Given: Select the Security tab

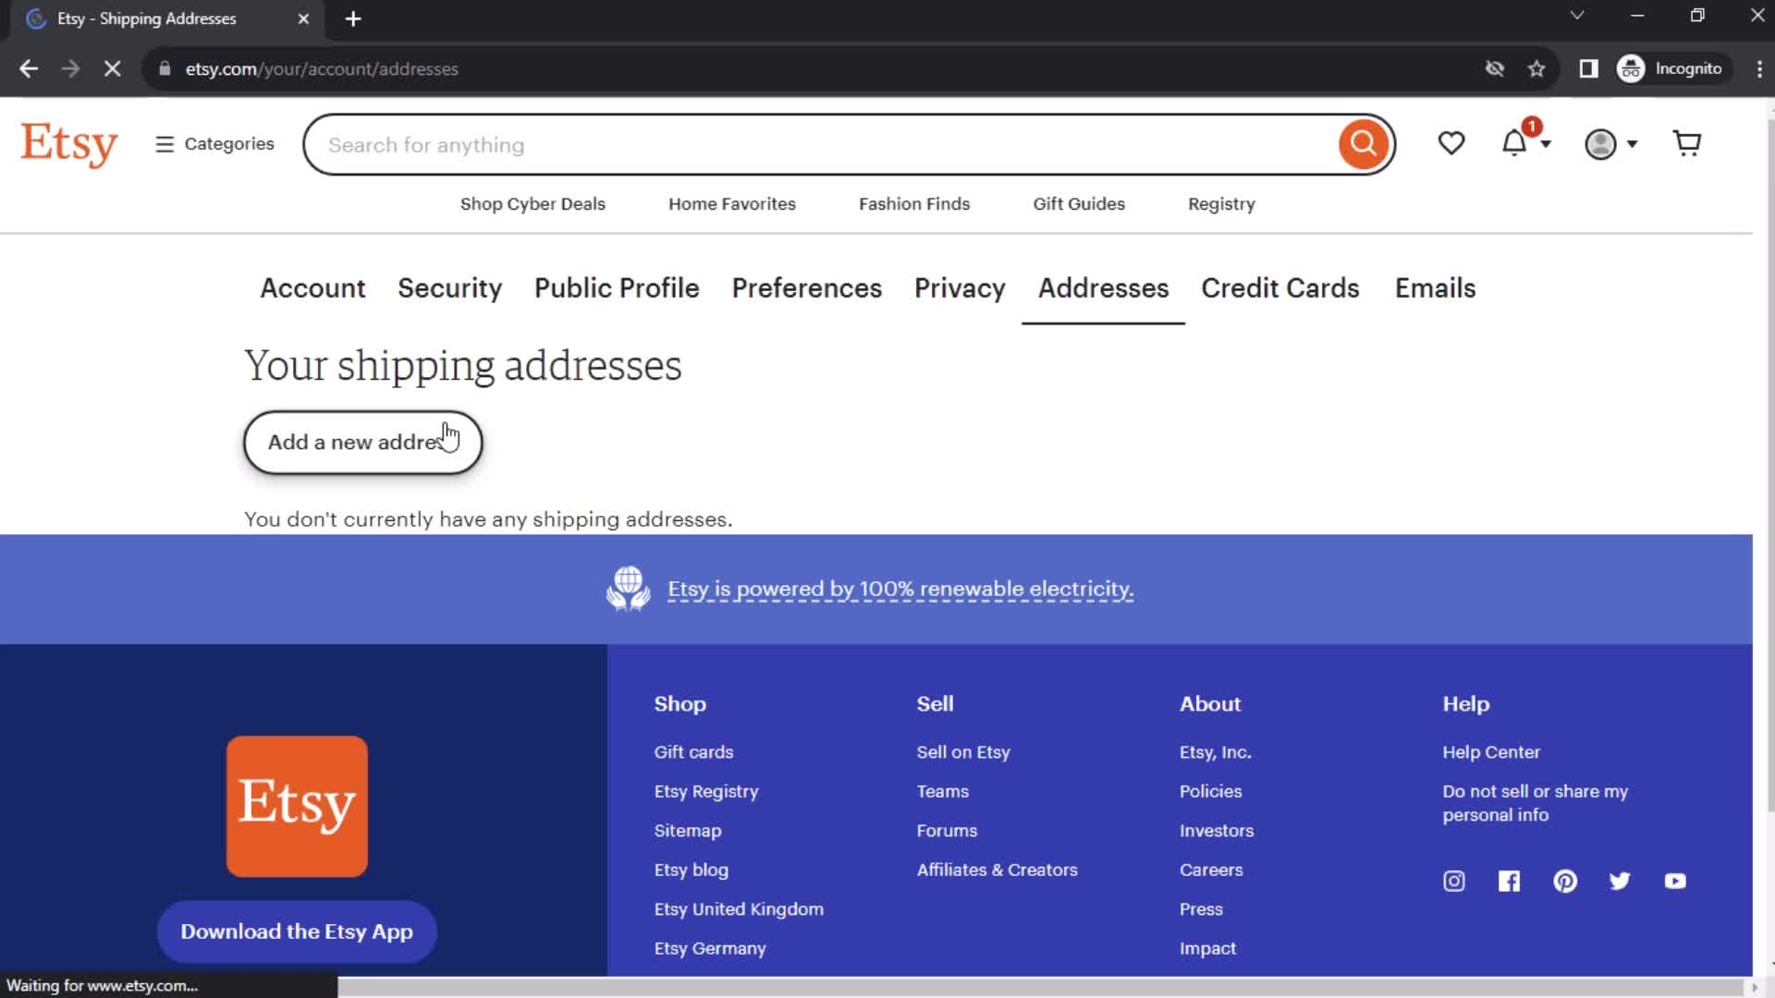Looking at the screenshot, I should click(x=448, y=287).
